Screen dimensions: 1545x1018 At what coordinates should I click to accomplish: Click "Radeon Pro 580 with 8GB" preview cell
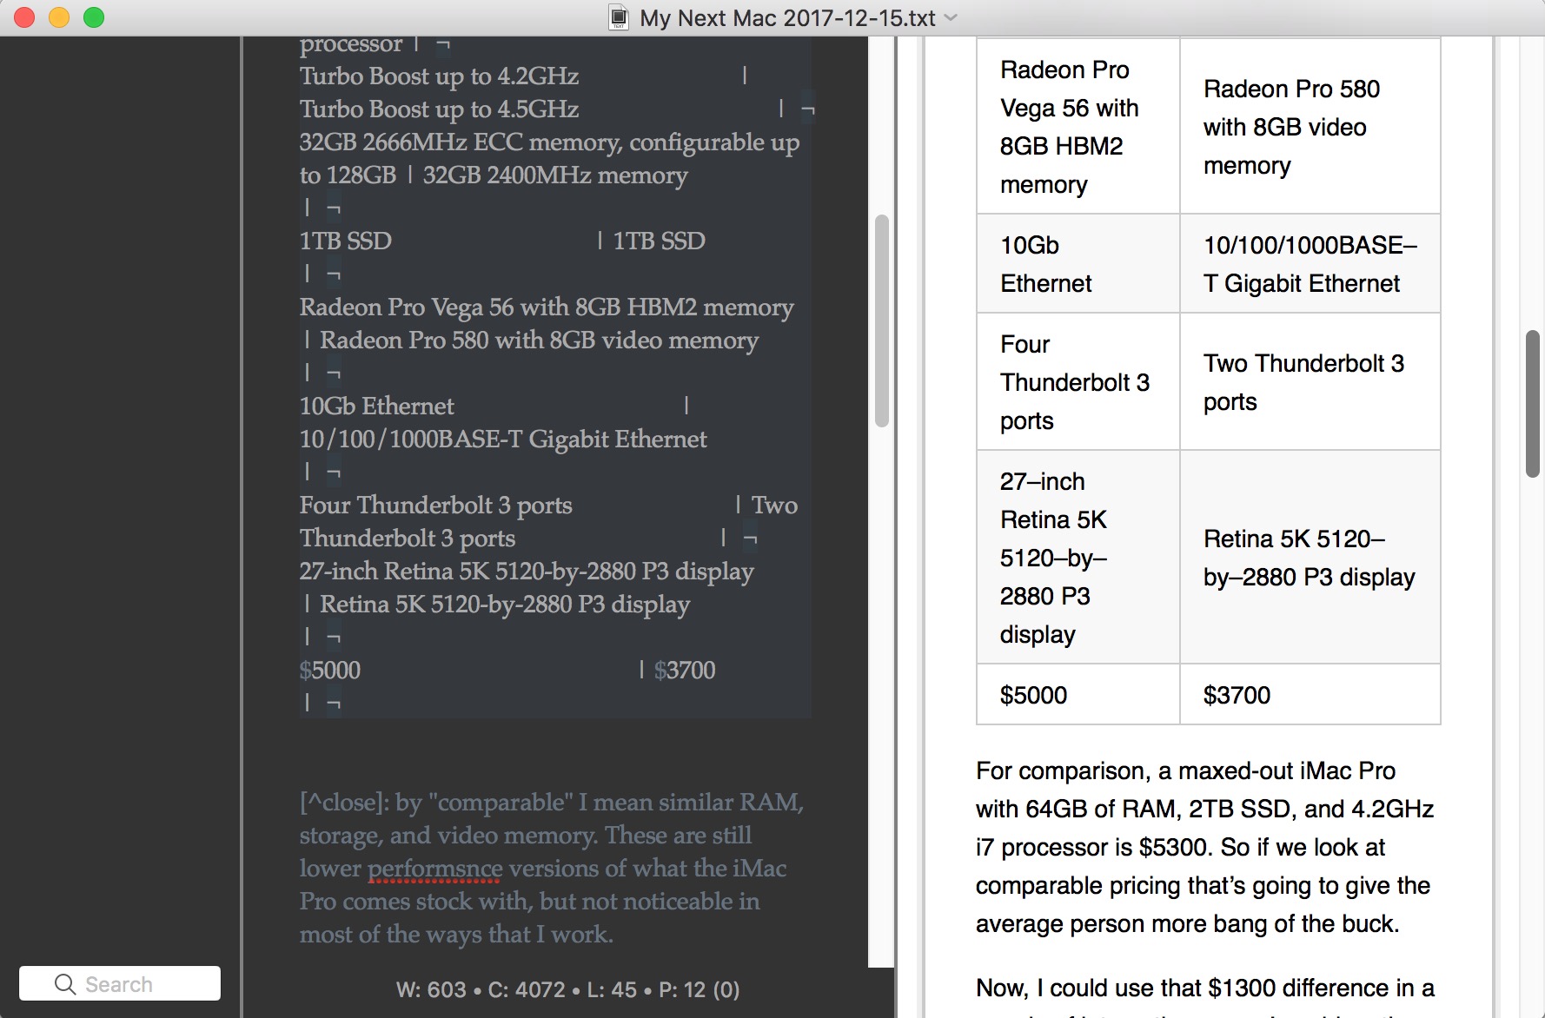pyautogui.click(x=1310, y=126)
